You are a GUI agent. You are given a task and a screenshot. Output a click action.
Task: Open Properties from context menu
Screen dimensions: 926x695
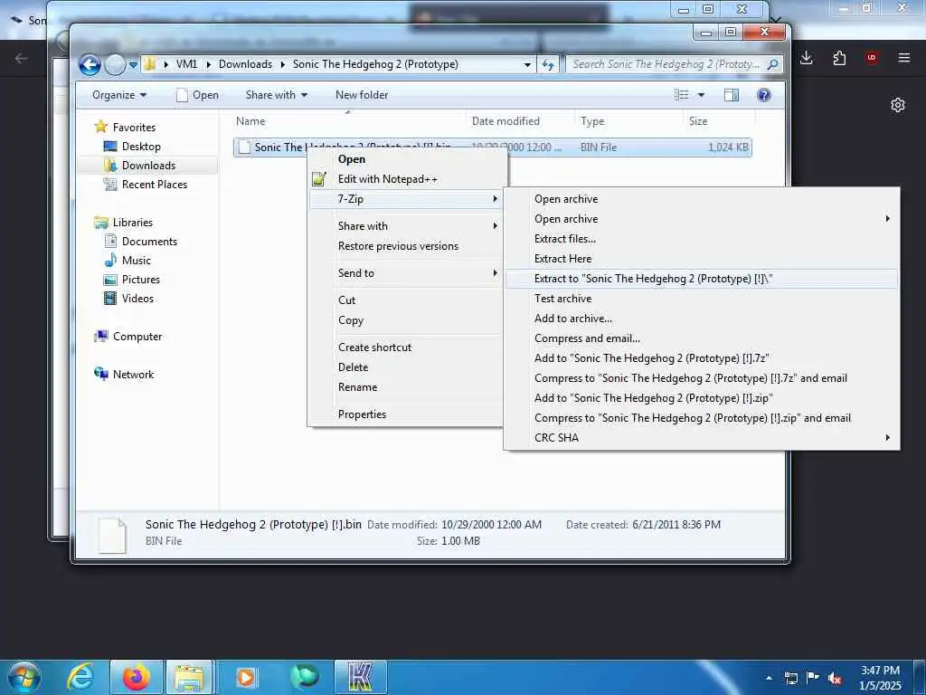(408, 414)
